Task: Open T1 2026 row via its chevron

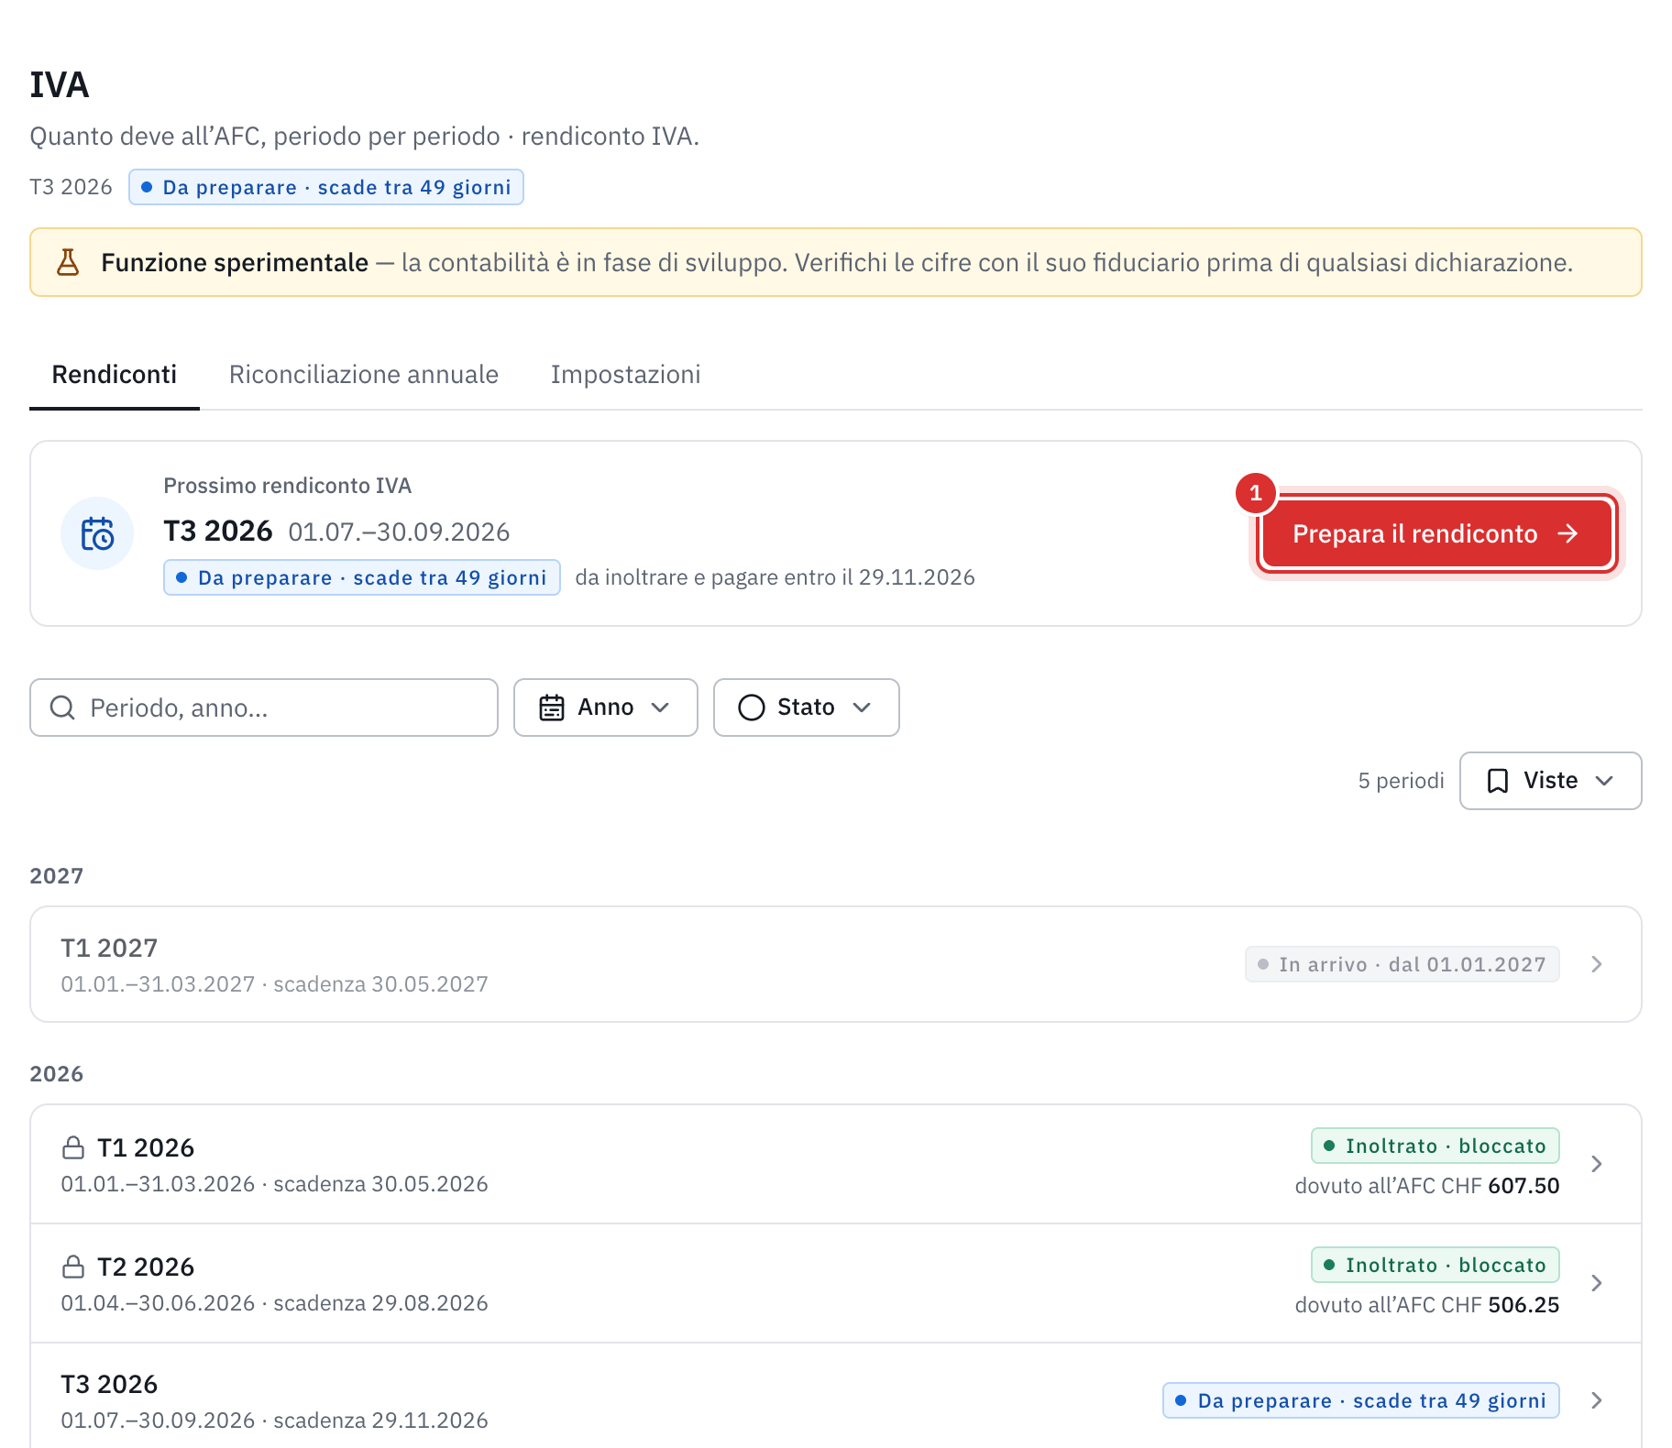Action: 1597,1164
